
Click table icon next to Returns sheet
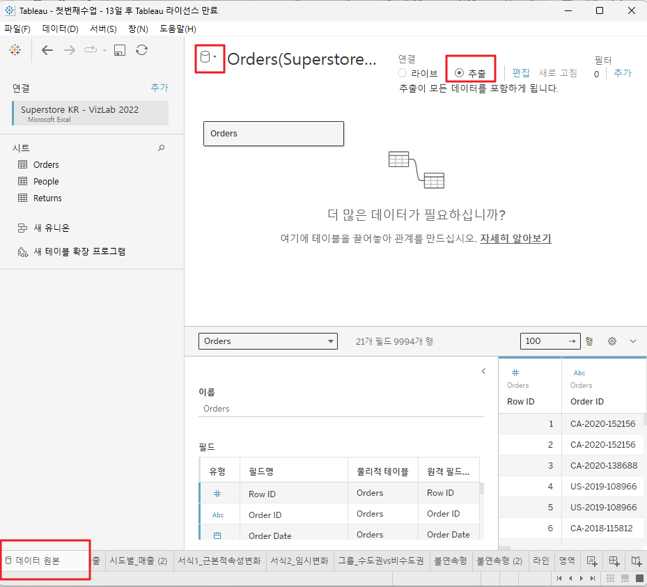(23, 198)
